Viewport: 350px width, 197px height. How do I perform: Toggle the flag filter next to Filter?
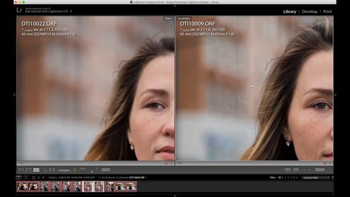pos(279,177)
